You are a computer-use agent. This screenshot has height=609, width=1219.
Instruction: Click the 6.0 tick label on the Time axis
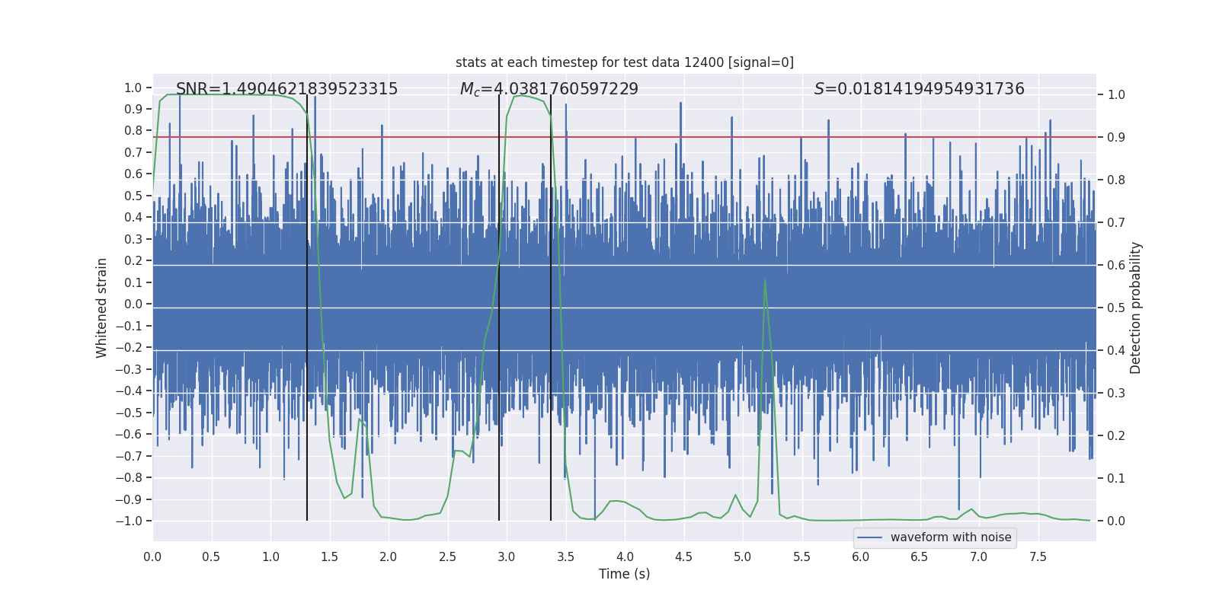(x=861, y=556)
